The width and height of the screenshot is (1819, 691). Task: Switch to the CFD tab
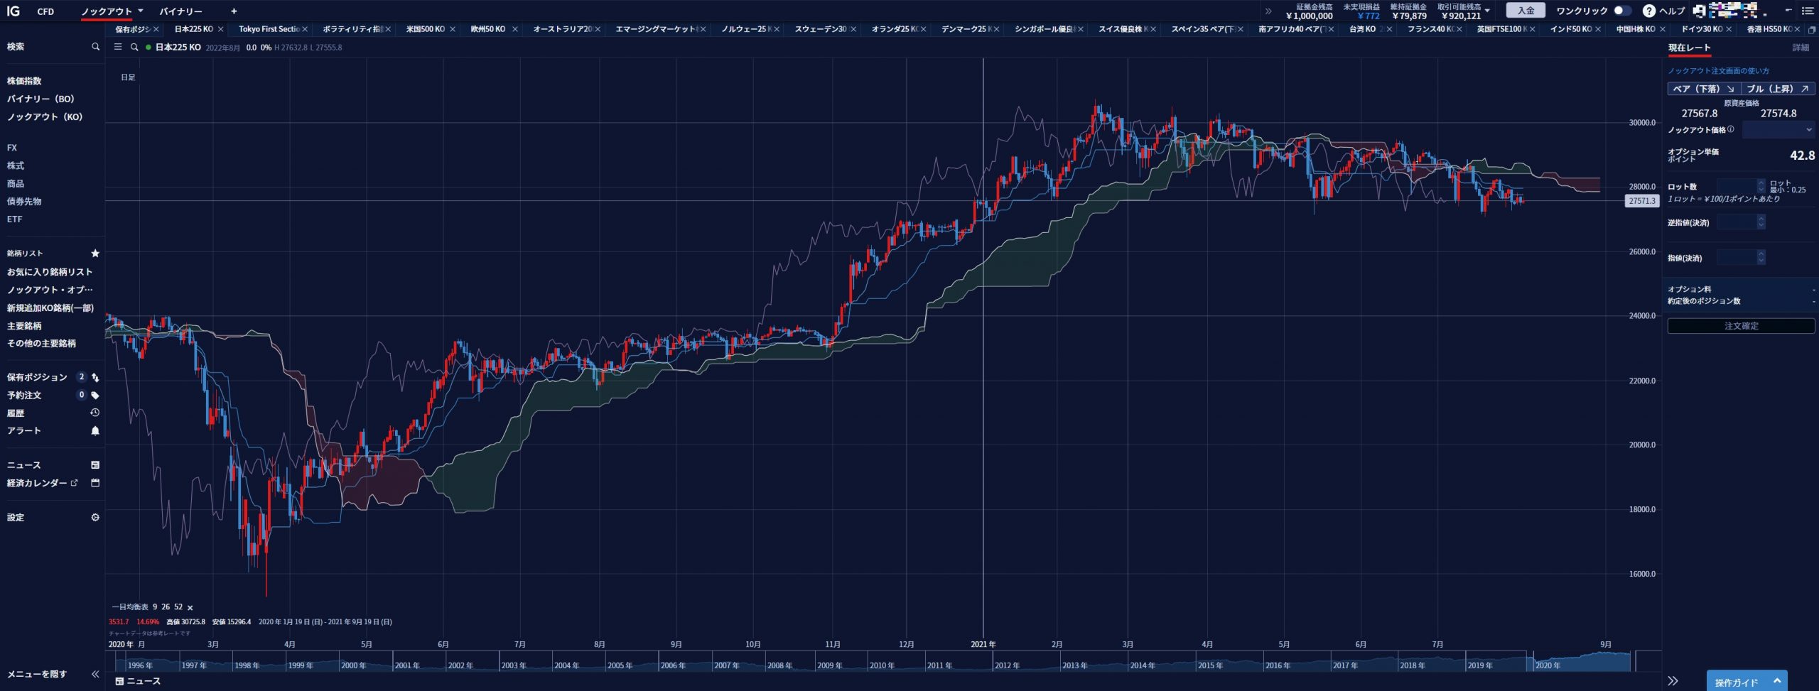(45, 11)
